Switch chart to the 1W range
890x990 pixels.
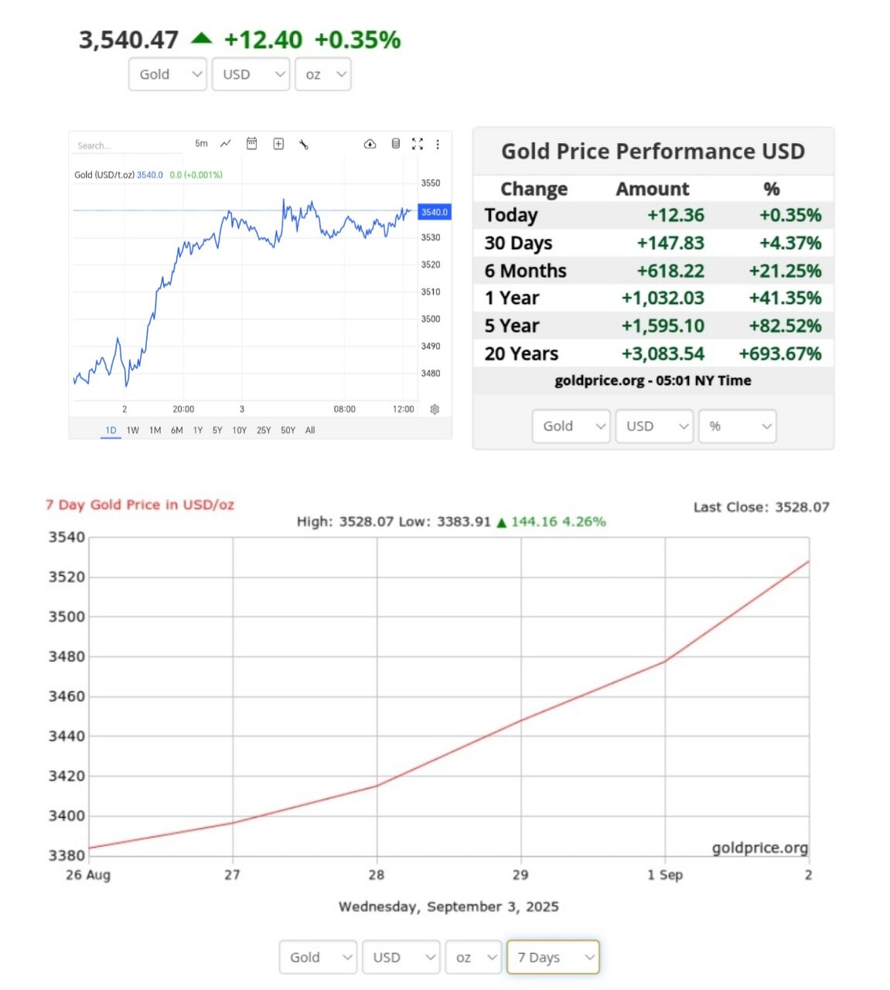point(133,431)
